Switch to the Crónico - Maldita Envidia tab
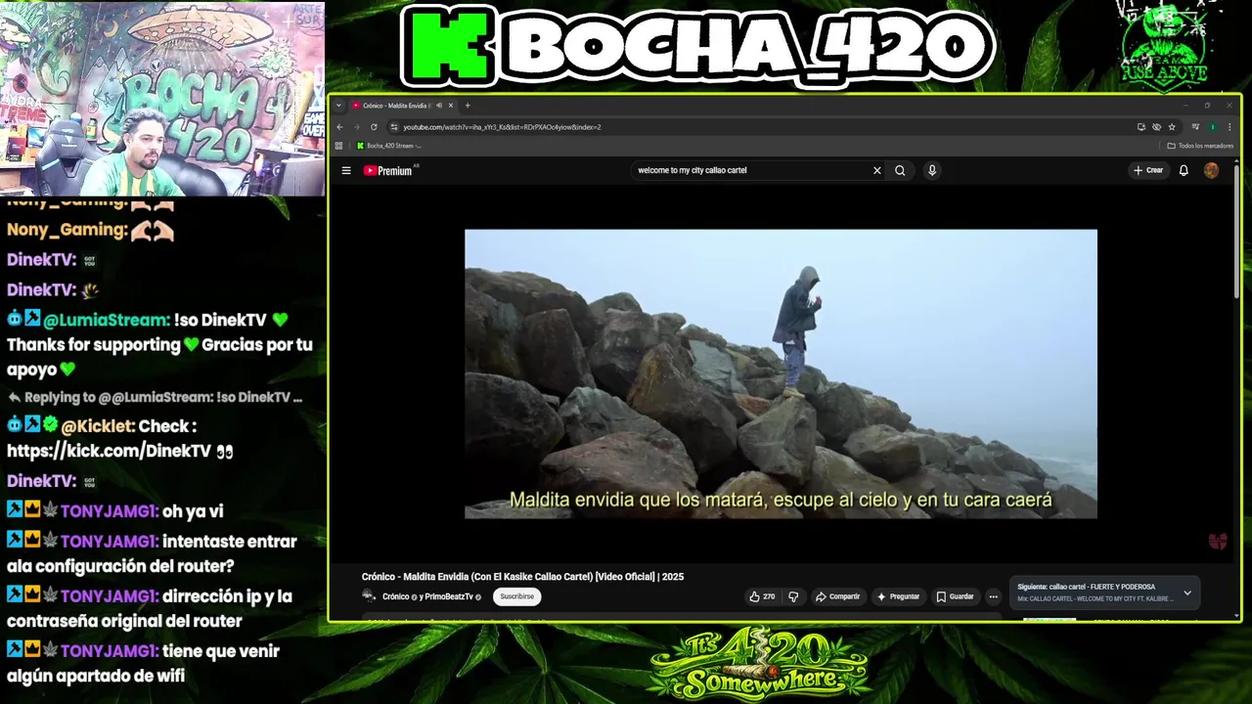Screen dimensions: 1252x704 coord(403,106)
